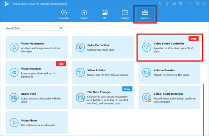
Task: Click the Volume Booster speaker icon
Action: [147, 72]
